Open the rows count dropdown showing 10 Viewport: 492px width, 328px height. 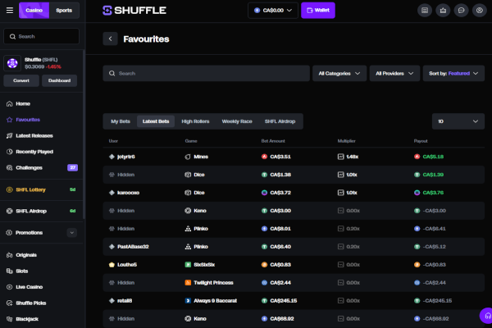pyautogui.click(x=458, y=121)
